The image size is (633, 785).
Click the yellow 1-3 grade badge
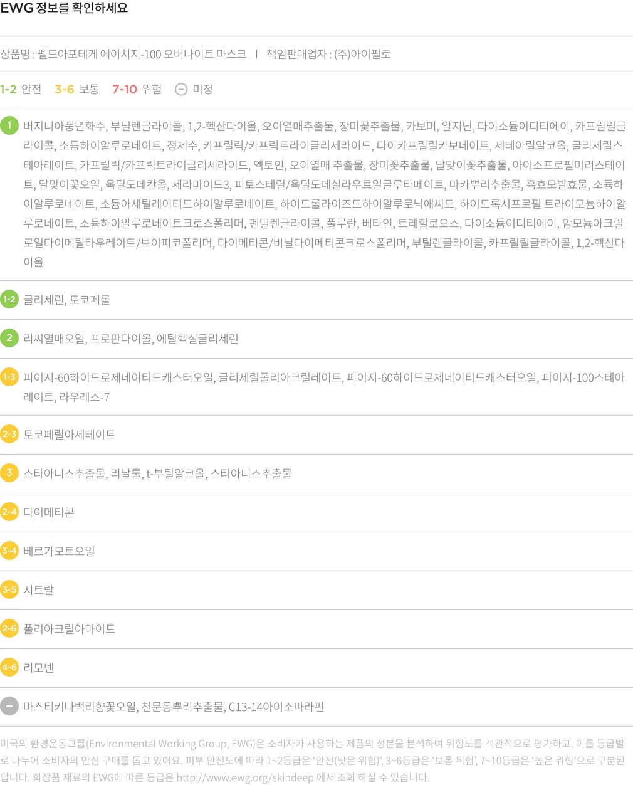click(x=9, y=377)
